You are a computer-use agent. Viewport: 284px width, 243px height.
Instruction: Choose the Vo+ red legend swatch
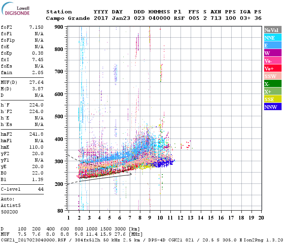click(x=272, y=68)
